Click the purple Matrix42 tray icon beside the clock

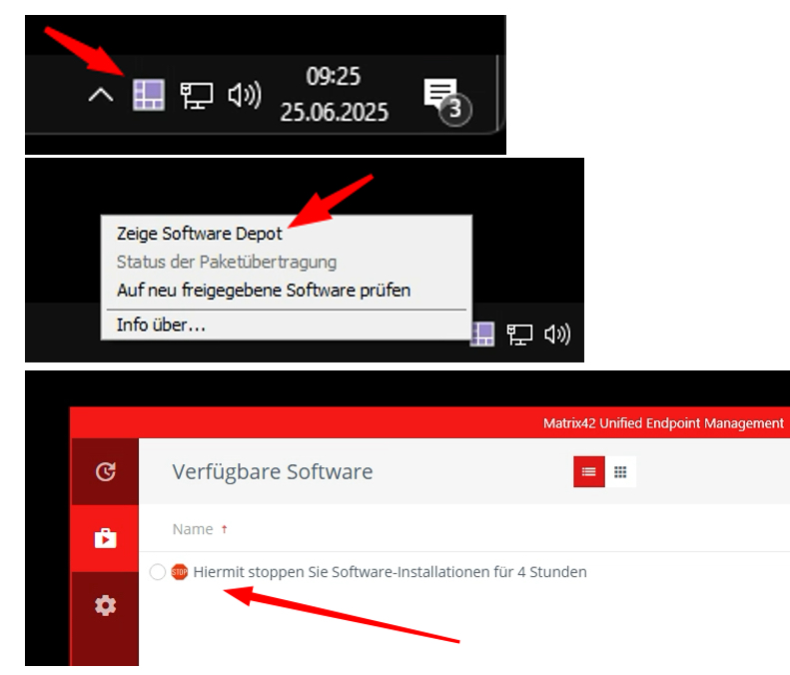[149, 95]
